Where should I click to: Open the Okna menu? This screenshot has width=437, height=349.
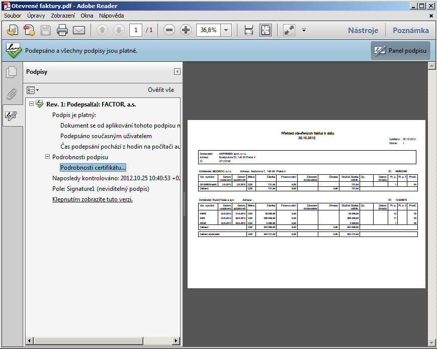[87, 16]
